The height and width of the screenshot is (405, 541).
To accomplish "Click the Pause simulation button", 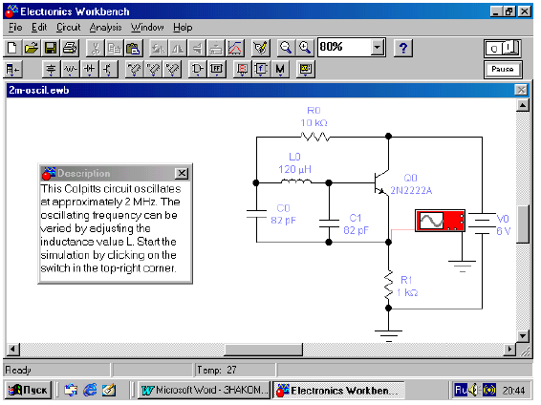I will click(x=503, y=70).
